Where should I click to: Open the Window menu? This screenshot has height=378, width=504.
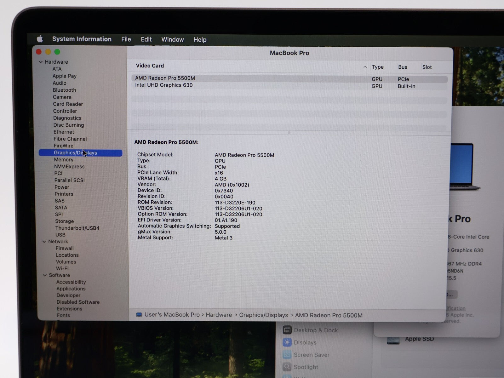pyautogui.click(x=173, y=40)
